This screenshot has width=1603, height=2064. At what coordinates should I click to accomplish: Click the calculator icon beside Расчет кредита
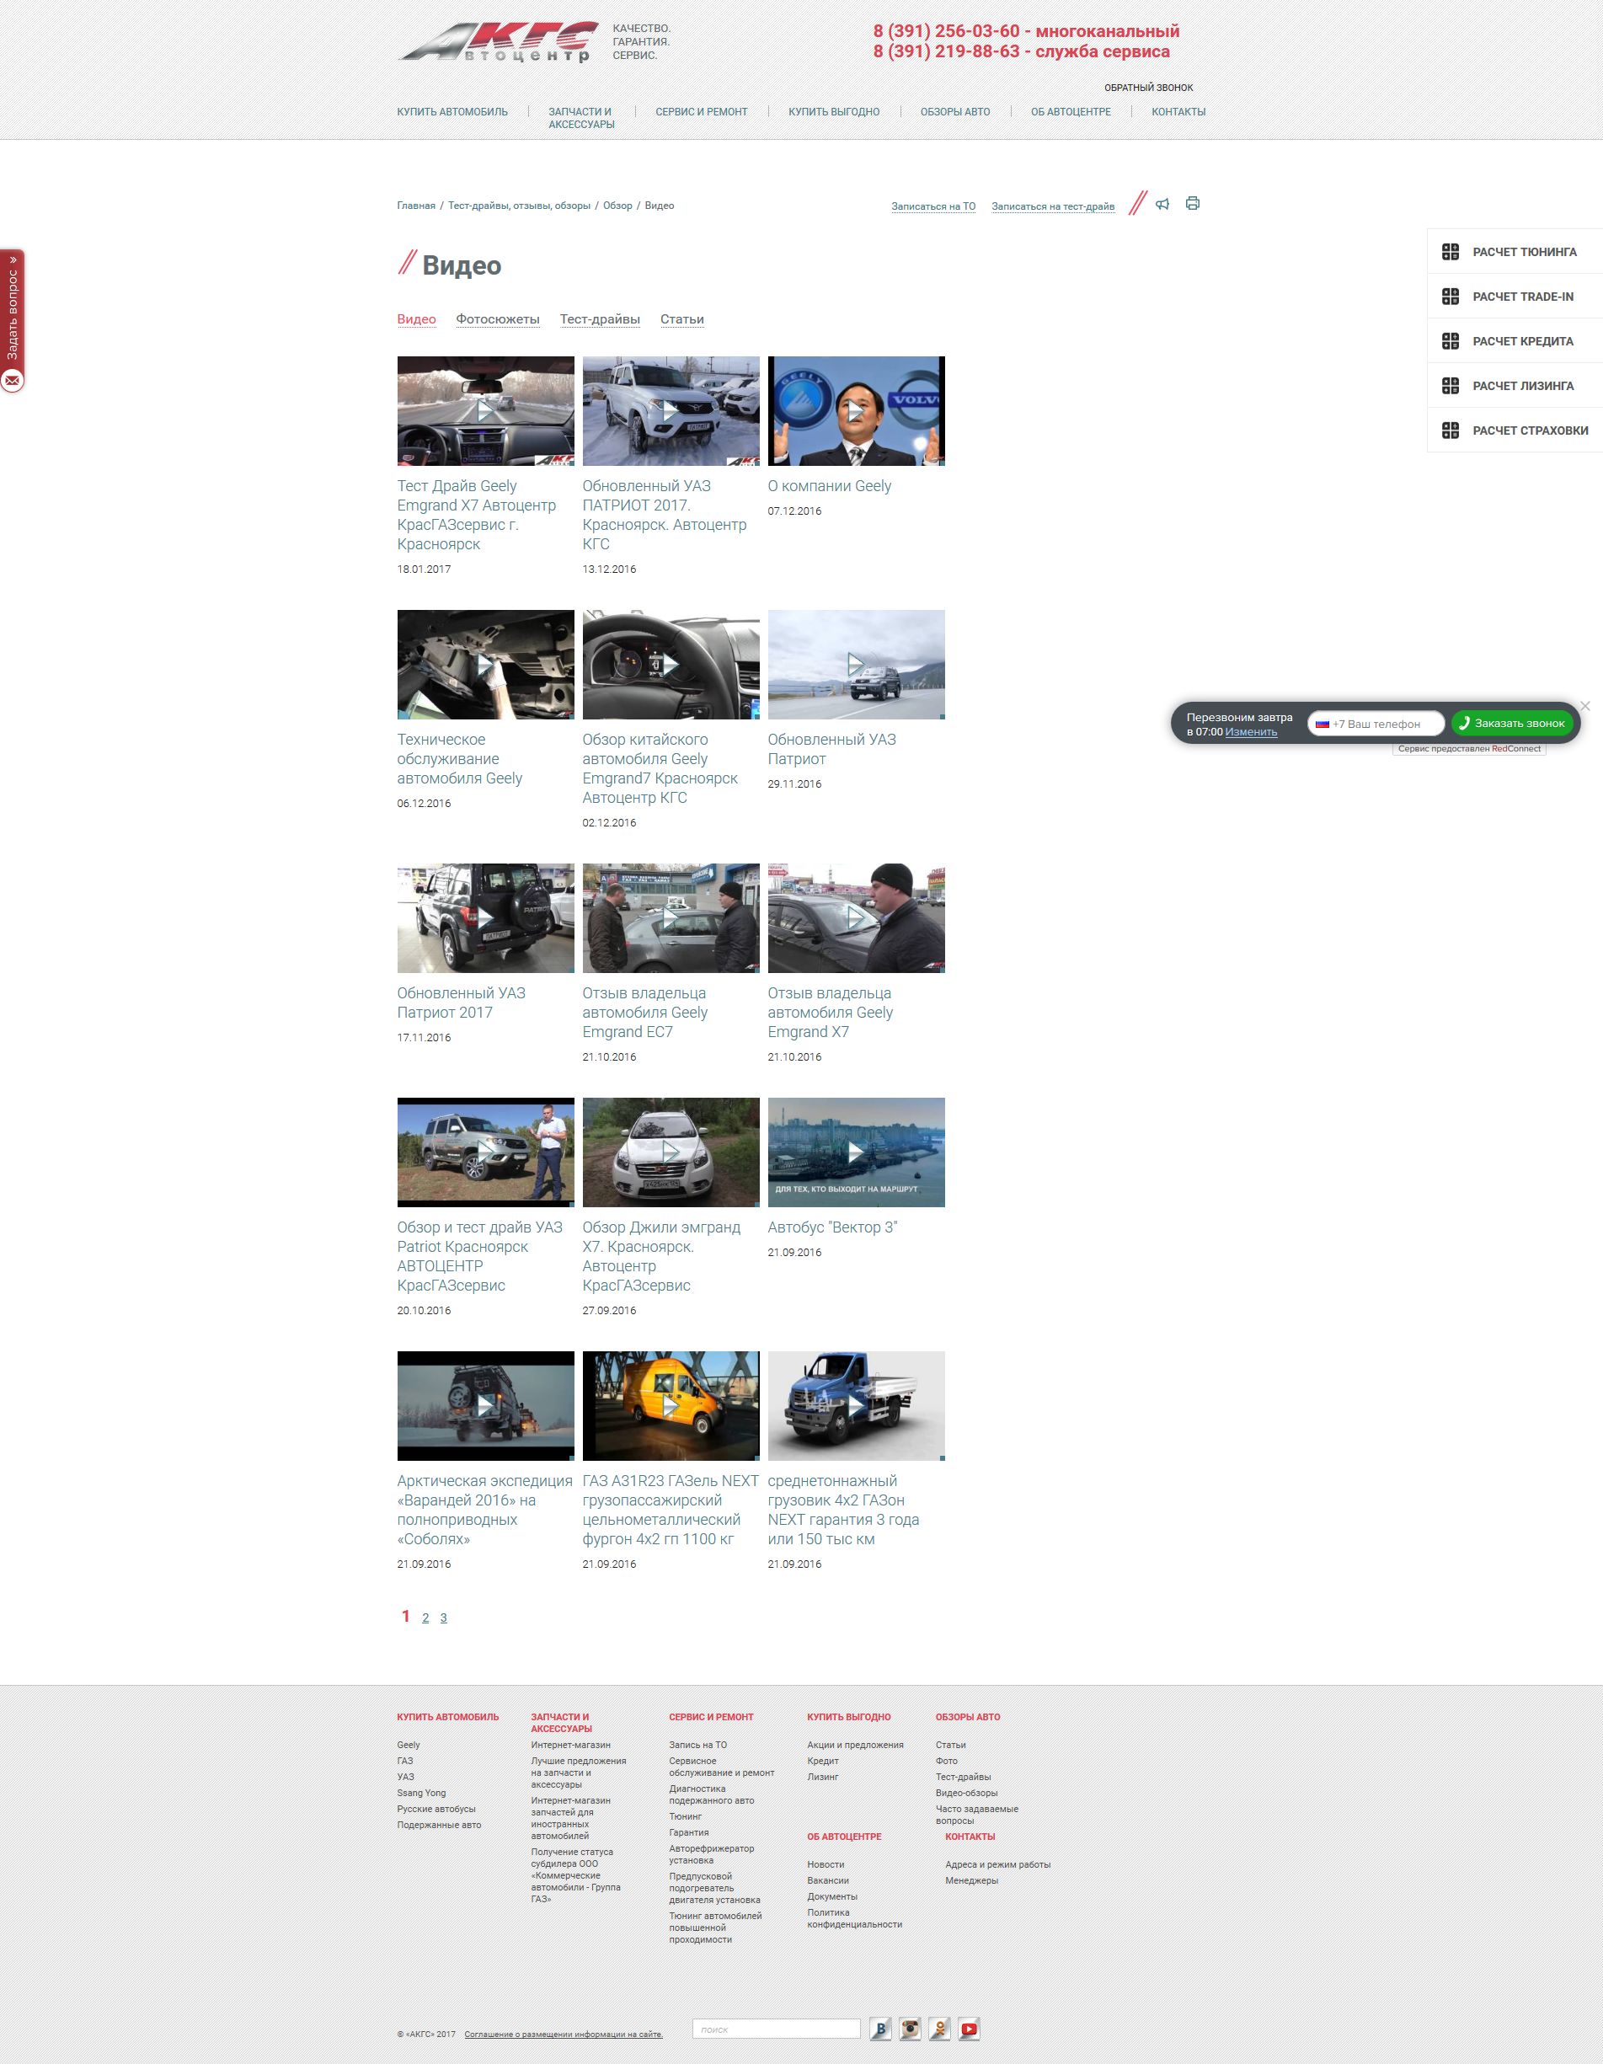click(x=1451, y=340)
